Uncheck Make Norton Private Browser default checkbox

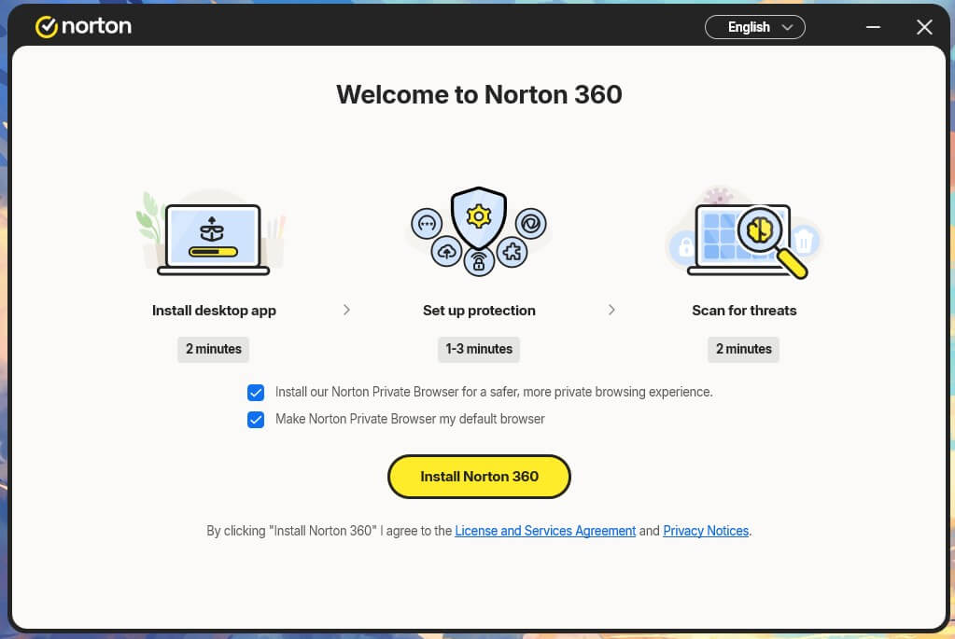click(x=256, y=419)
